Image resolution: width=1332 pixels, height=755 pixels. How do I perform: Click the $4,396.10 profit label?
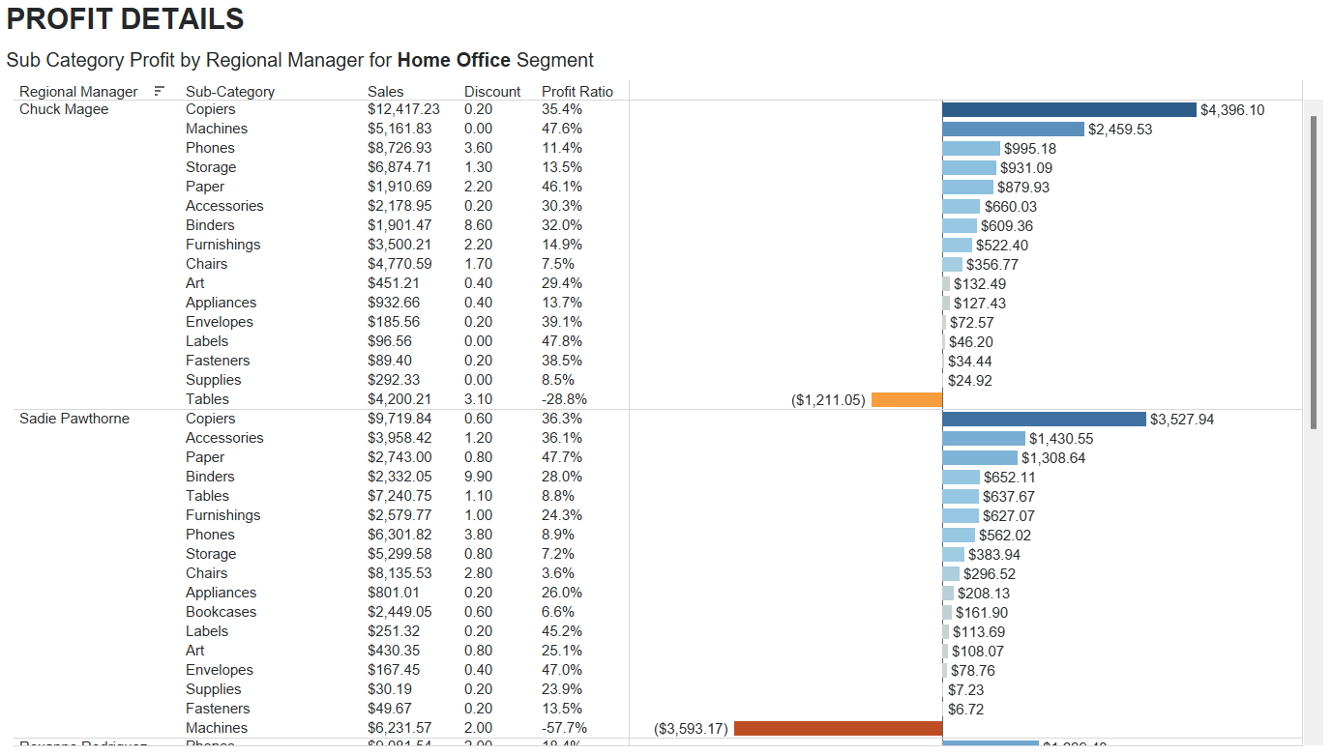pyautogui.click(x=1231, y=110)
